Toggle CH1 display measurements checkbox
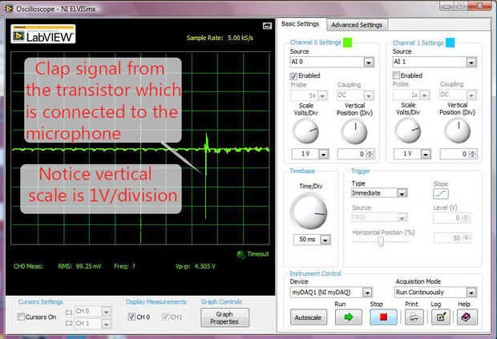This screenshot has width=497, height=339. pos(165,317)
